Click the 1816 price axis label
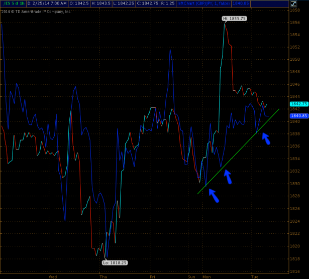 click(294, 271)
